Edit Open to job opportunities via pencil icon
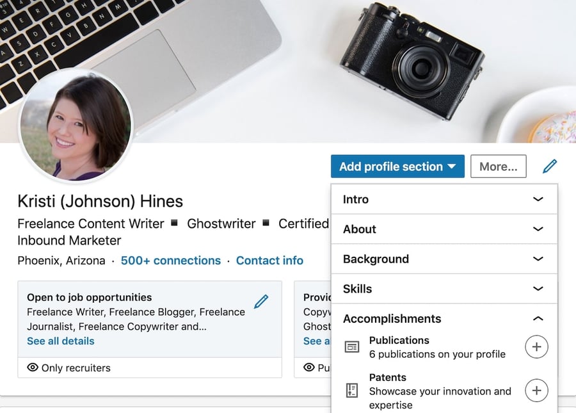 tap(261, 301)
